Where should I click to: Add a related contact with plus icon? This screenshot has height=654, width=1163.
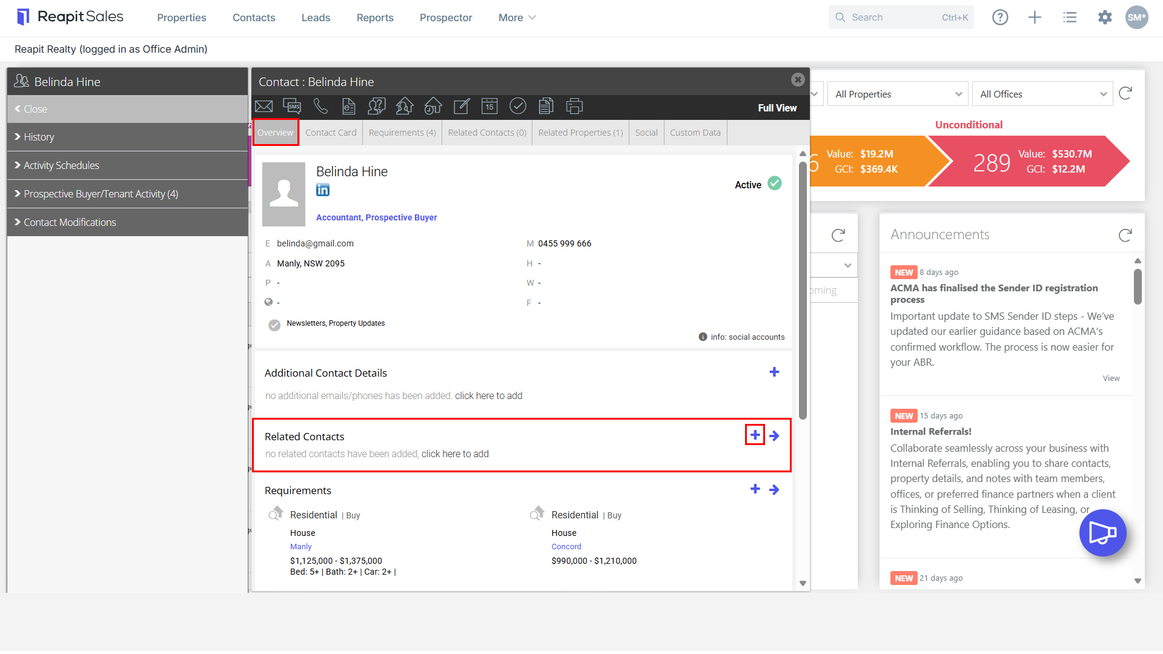point(755,435)
